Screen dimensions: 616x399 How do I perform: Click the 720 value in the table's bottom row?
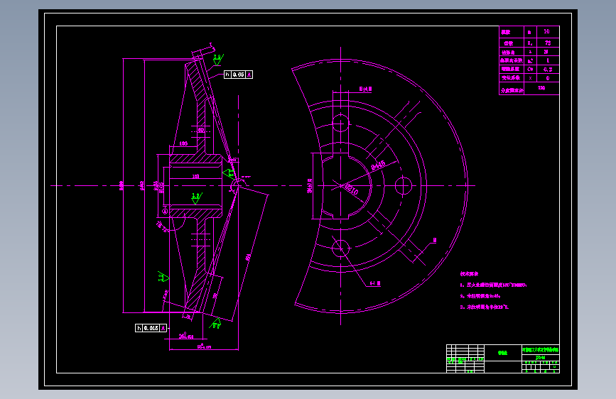[x=541, y=88]
